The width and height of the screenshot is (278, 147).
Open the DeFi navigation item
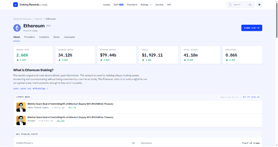(x=118, y=4)
